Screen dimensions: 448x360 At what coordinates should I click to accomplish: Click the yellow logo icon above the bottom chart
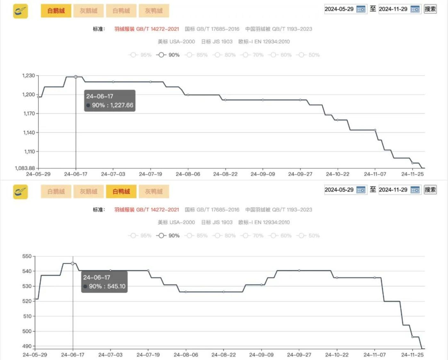click(20, 192)
